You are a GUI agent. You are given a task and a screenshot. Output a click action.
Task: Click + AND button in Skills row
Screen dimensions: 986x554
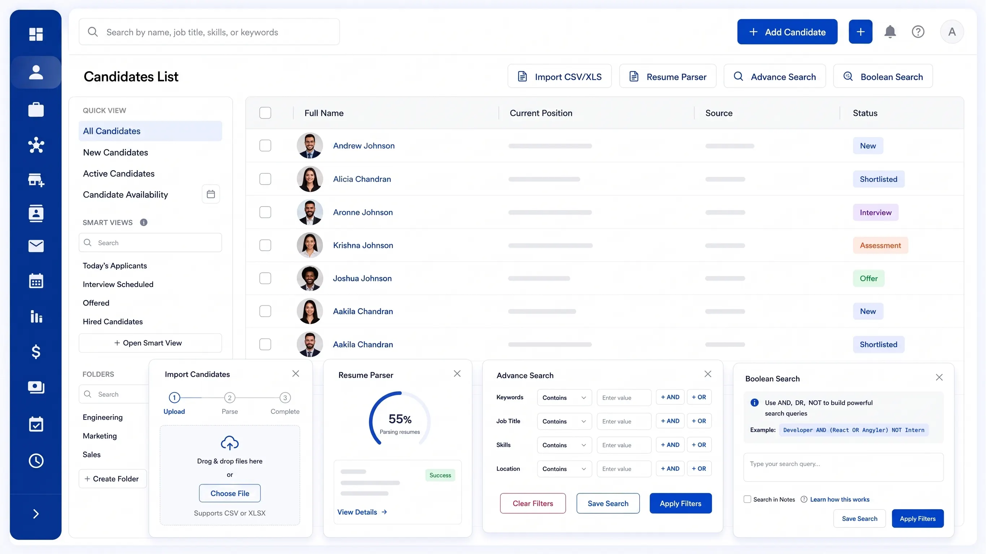click(x=670, y=445)
